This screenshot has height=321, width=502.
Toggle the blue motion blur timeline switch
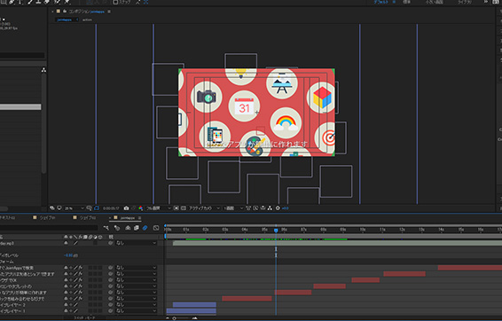click(x=145, y=228)
